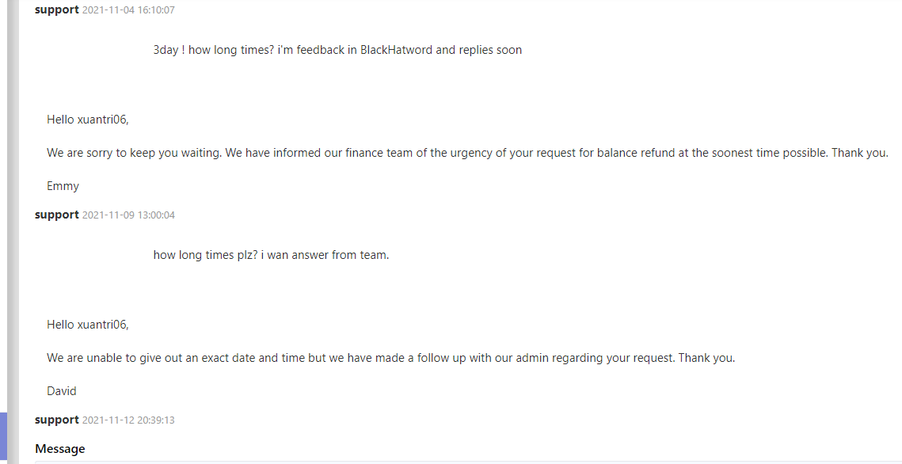
Task: Click the second 'Hello xuantri06,' greeting
Action: 87,325
